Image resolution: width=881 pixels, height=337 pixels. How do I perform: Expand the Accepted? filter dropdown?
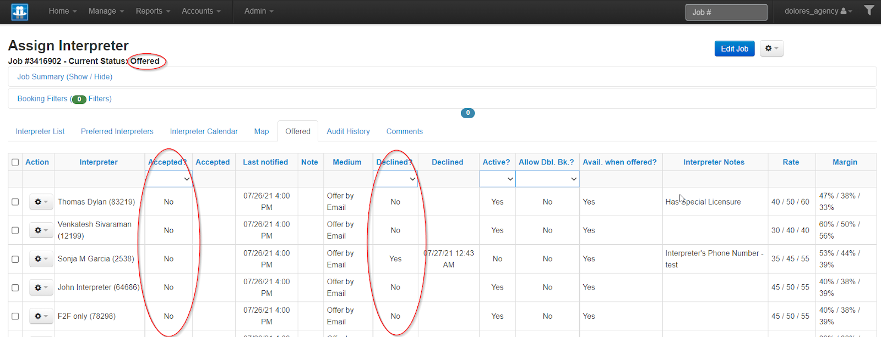[168, 179]
